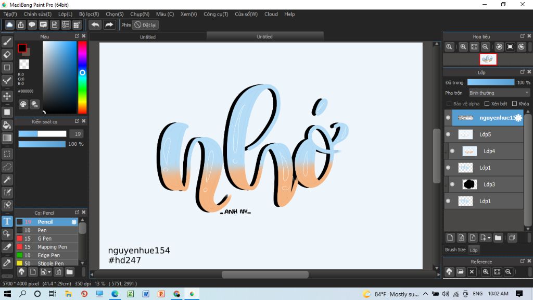Select the Magic Wand tool

click(7, 179)
